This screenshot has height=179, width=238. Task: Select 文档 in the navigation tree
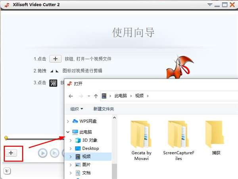(x=86, y=173)
